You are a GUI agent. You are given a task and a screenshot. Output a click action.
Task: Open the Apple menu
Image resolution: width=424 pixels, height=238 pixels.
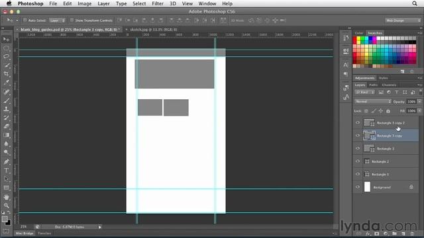(9, 3)
